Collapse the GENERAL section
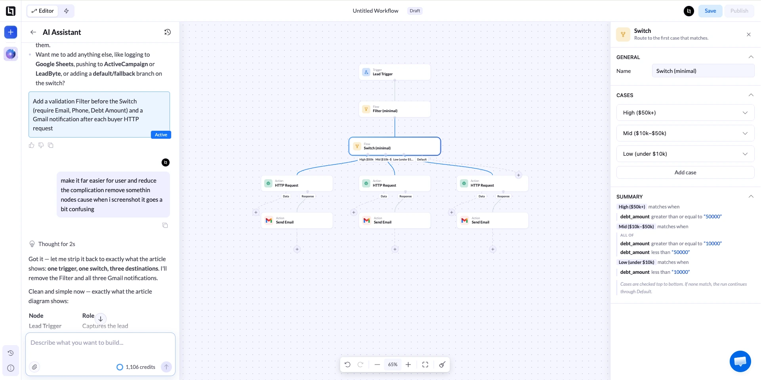This screenshot has height=380, width=761. [751, 57]
